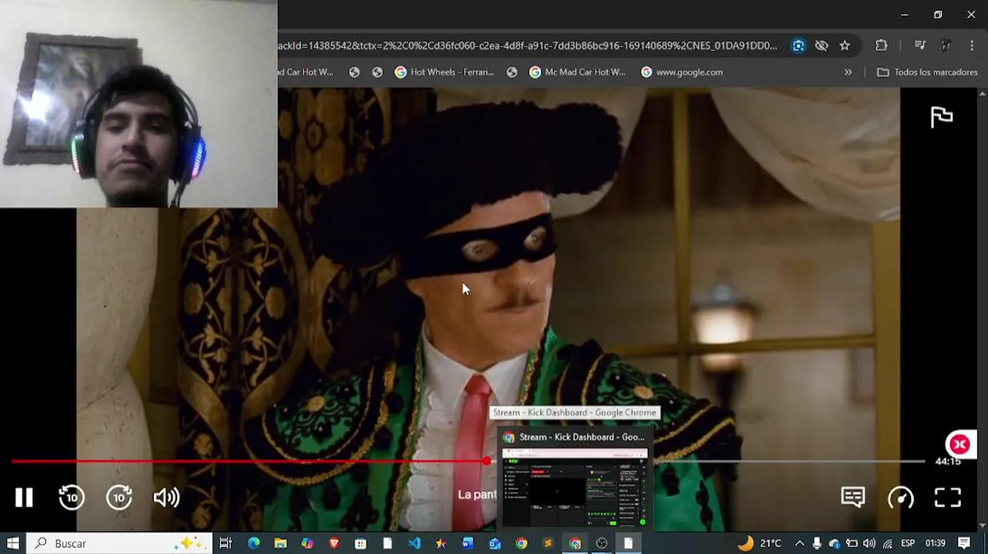Open the Chrome profile avatar
The image size is (988, 554).
tap(946, 45)
